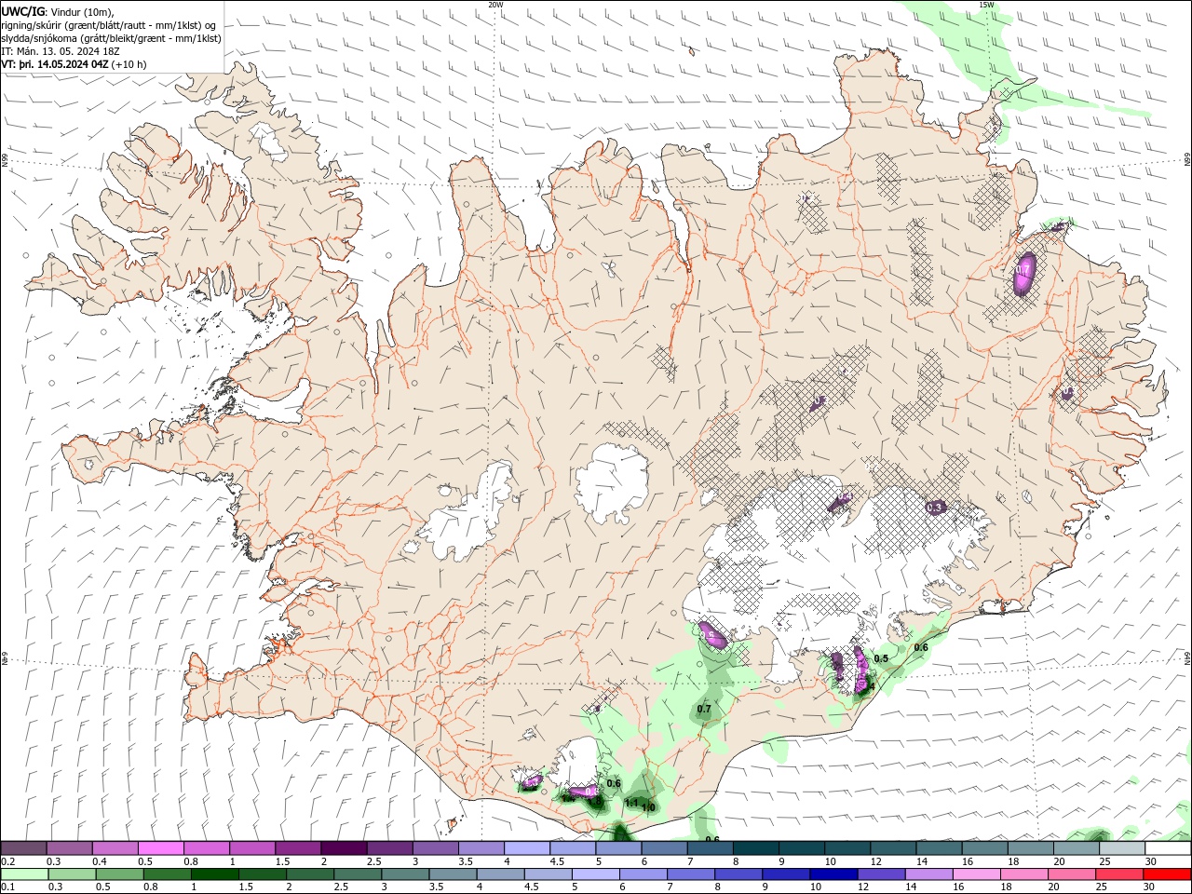Click the '12' label in the snow legend row
The image size is (1192, 894).
pyautogui.click(x=875, y=861)
